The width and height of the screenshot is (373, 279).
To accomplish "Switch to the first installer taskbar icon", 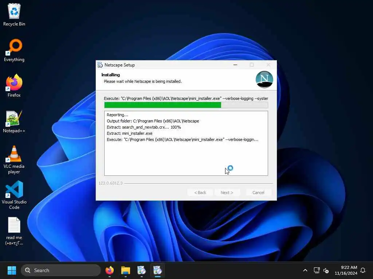I will 142,270.
